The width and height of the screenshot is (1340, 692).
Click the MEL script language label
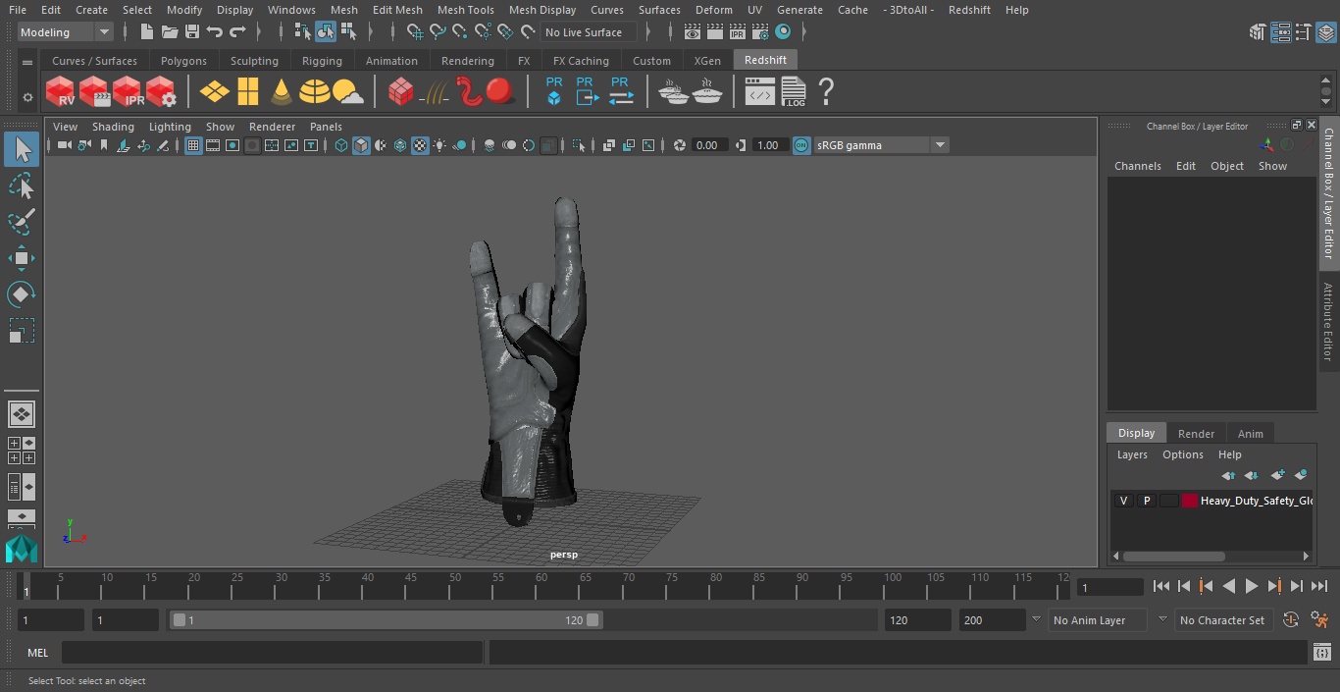point(37,653)
